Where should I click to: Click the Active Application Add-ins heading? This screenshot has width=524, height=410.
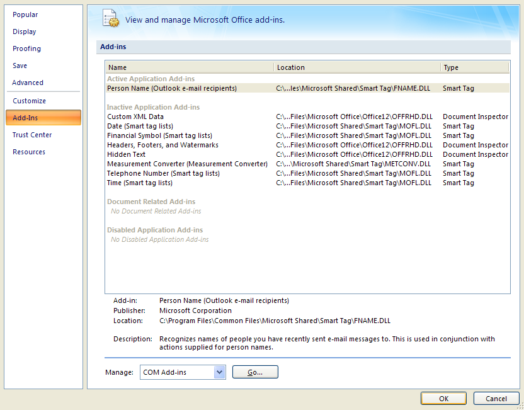151,79
